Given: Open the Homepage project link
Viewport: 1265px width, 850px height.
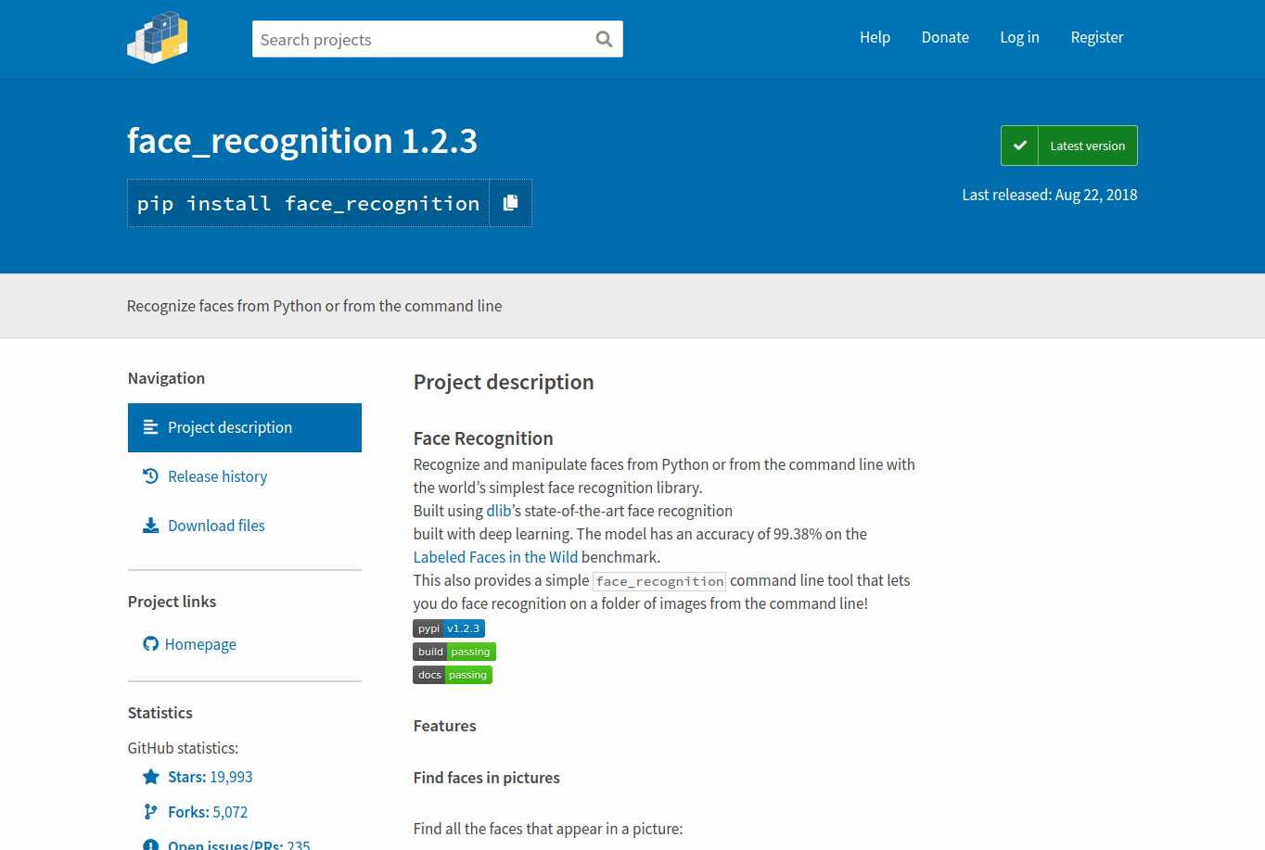Looking at the screenshot, I should [x=200, y=644].
